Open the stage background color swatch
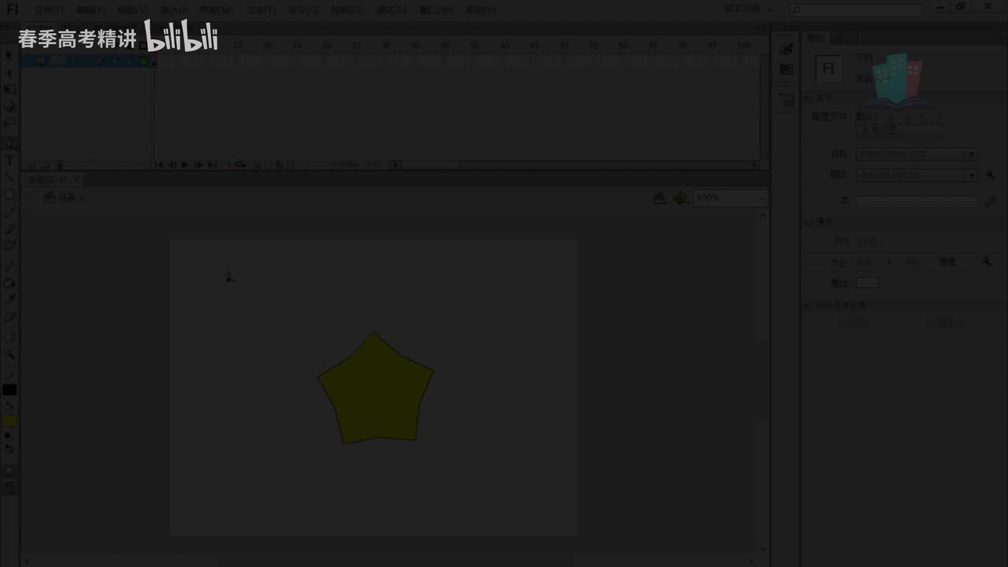 coord(867,283)
